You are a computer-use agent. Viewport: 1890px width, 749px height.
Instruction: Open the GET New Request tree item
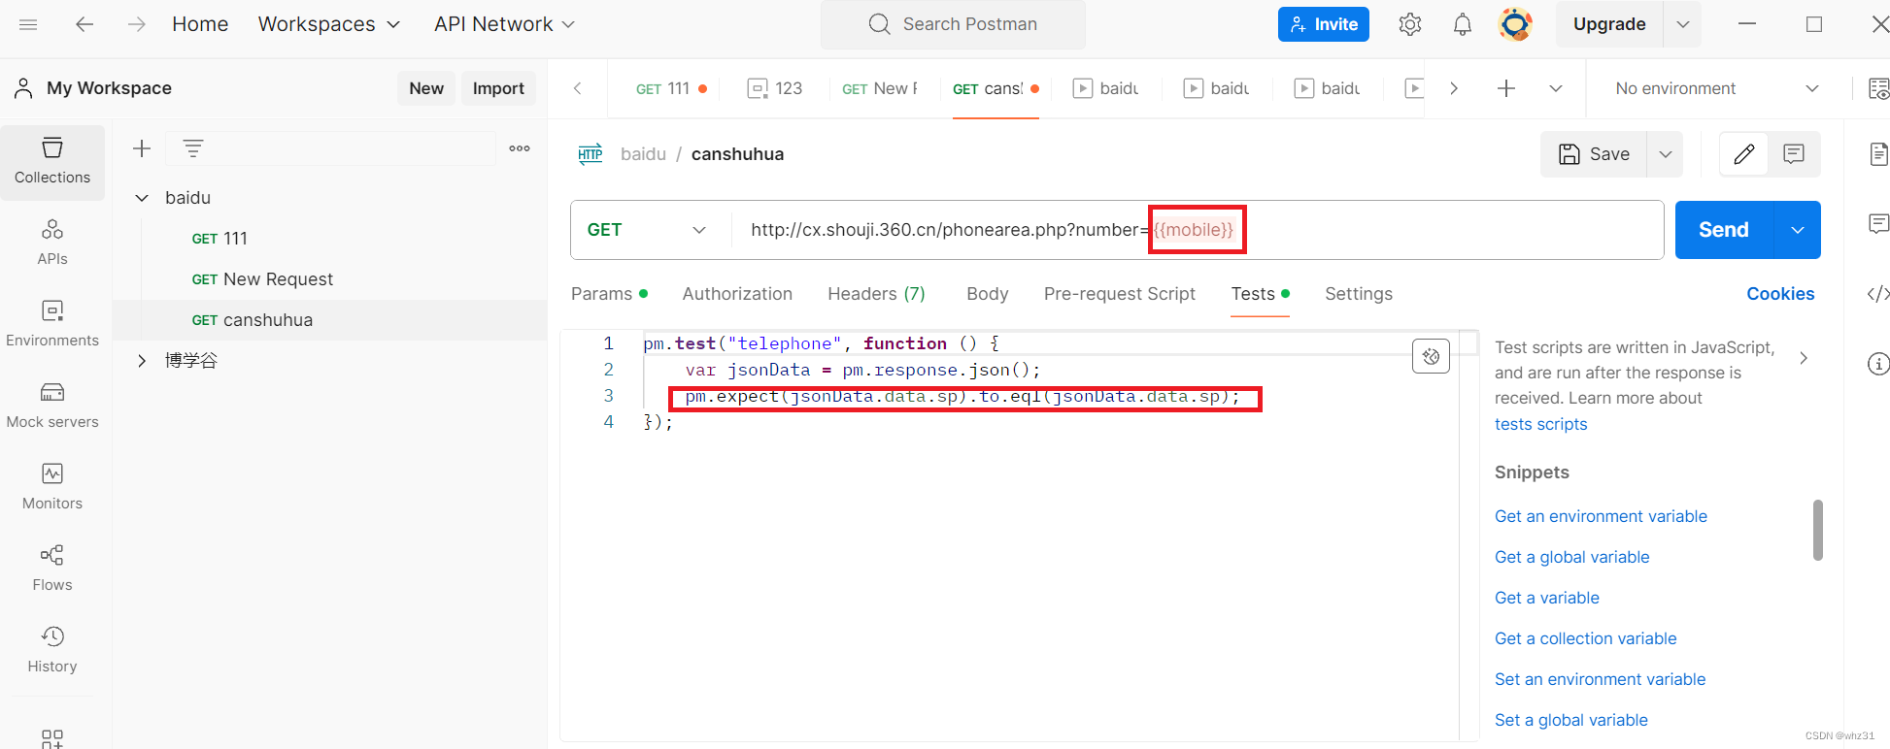tap(262, 279)
